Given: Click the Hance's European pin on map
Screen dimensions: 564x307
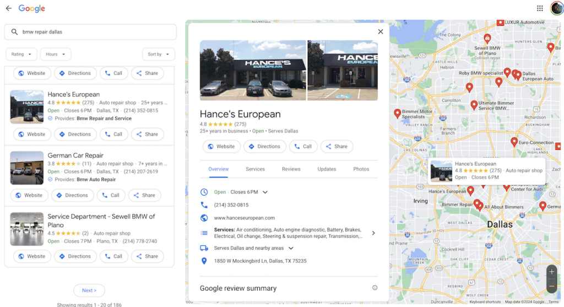Looking at the screenshot, I should coord(470,190).
